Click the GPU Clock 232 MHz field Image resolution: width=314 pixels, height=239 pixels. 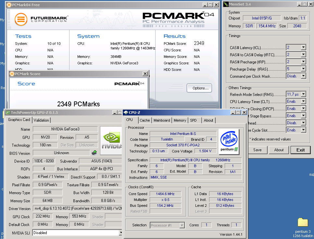(43, 216)
